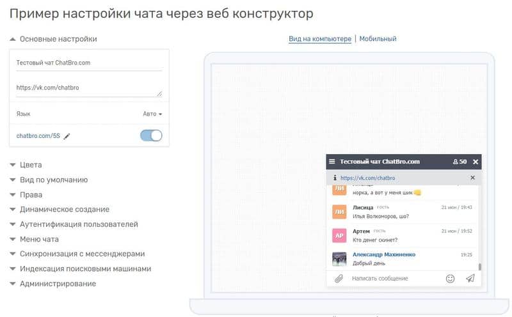
Task: Click the paperclip attach file icon
Action: click(339, 279)
